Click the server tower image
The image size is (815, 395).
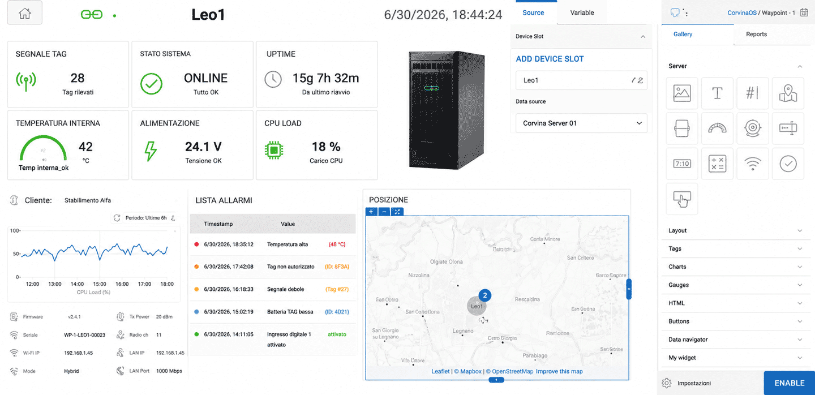[x=447, y=109]
